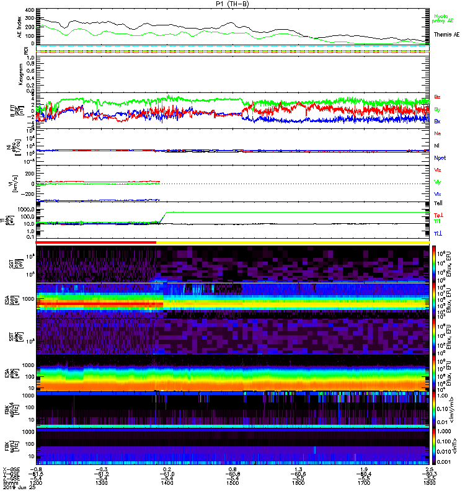Click the <|nT|> color bar unit label
The width and height of the screenshot is (465, 496).
click(x=454, y=446)
